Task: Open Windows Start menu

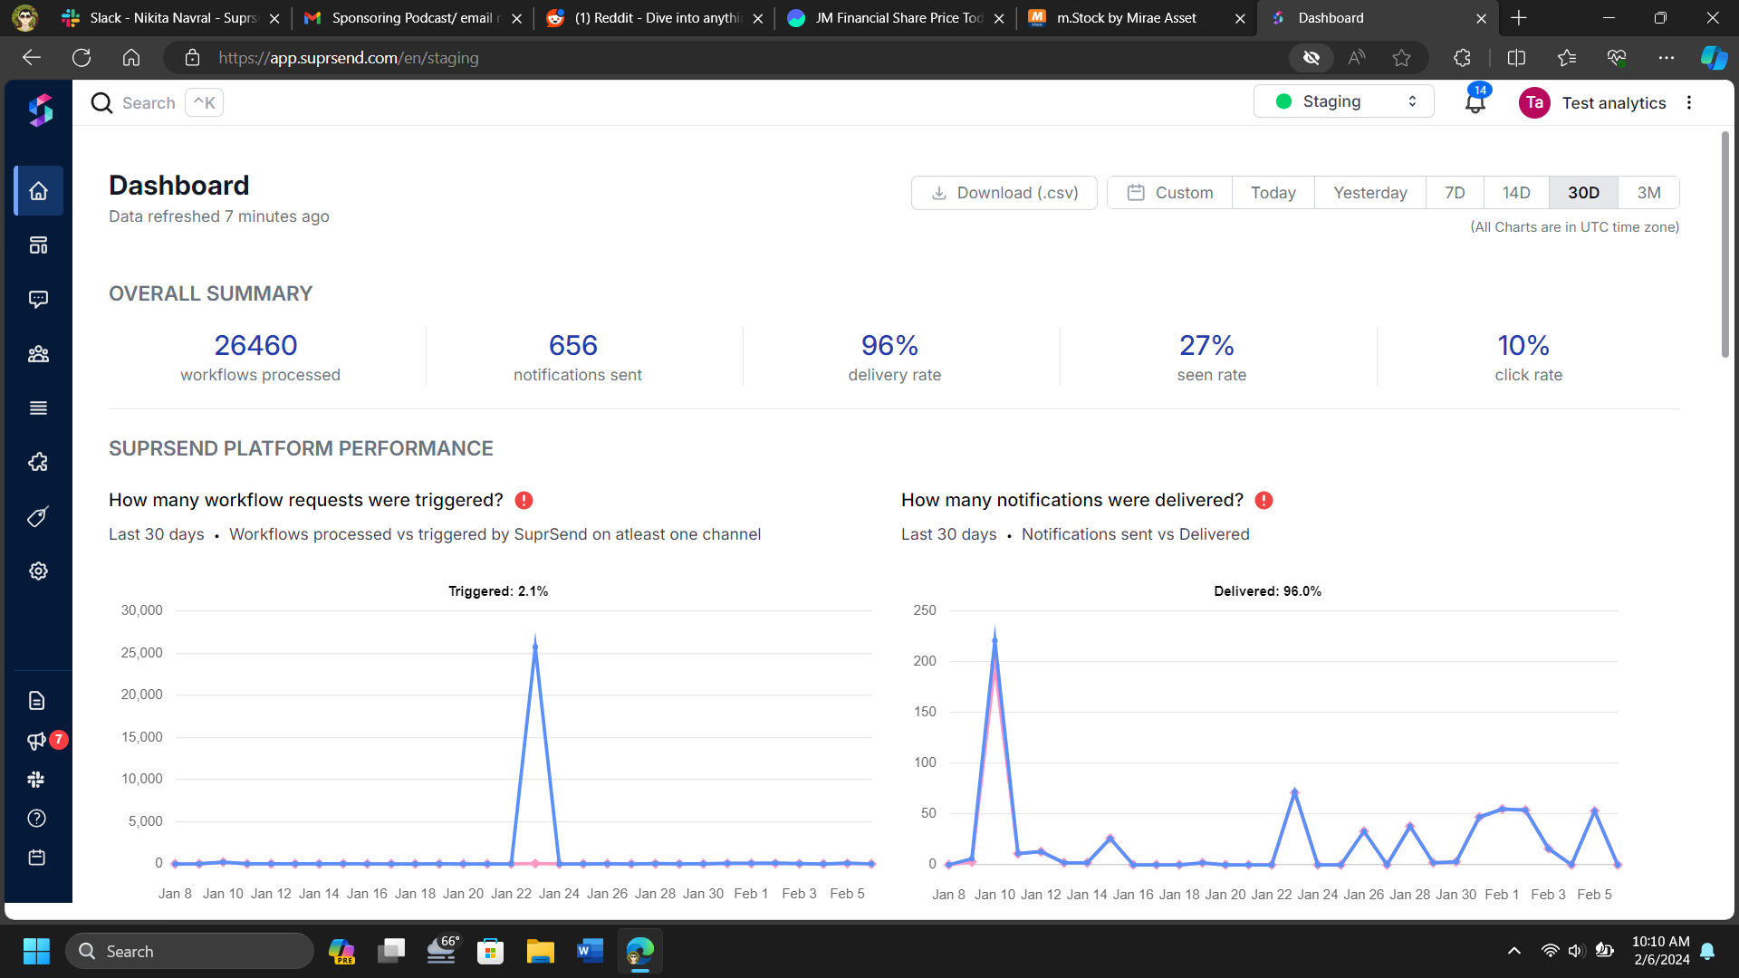Action: point(36,951)
